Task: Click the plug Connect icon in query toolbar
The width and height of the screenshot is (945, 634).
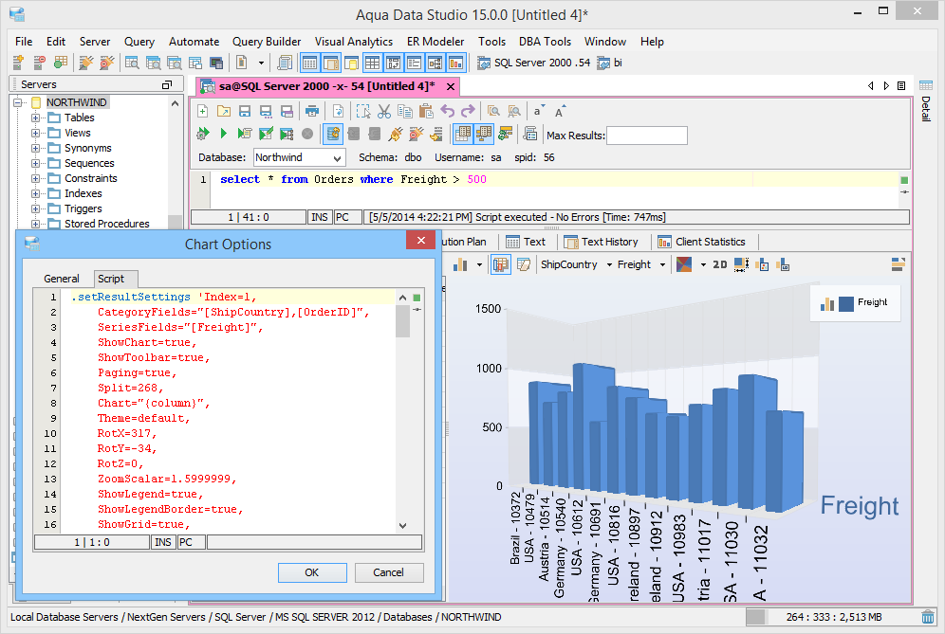Action: coord(396,134)
